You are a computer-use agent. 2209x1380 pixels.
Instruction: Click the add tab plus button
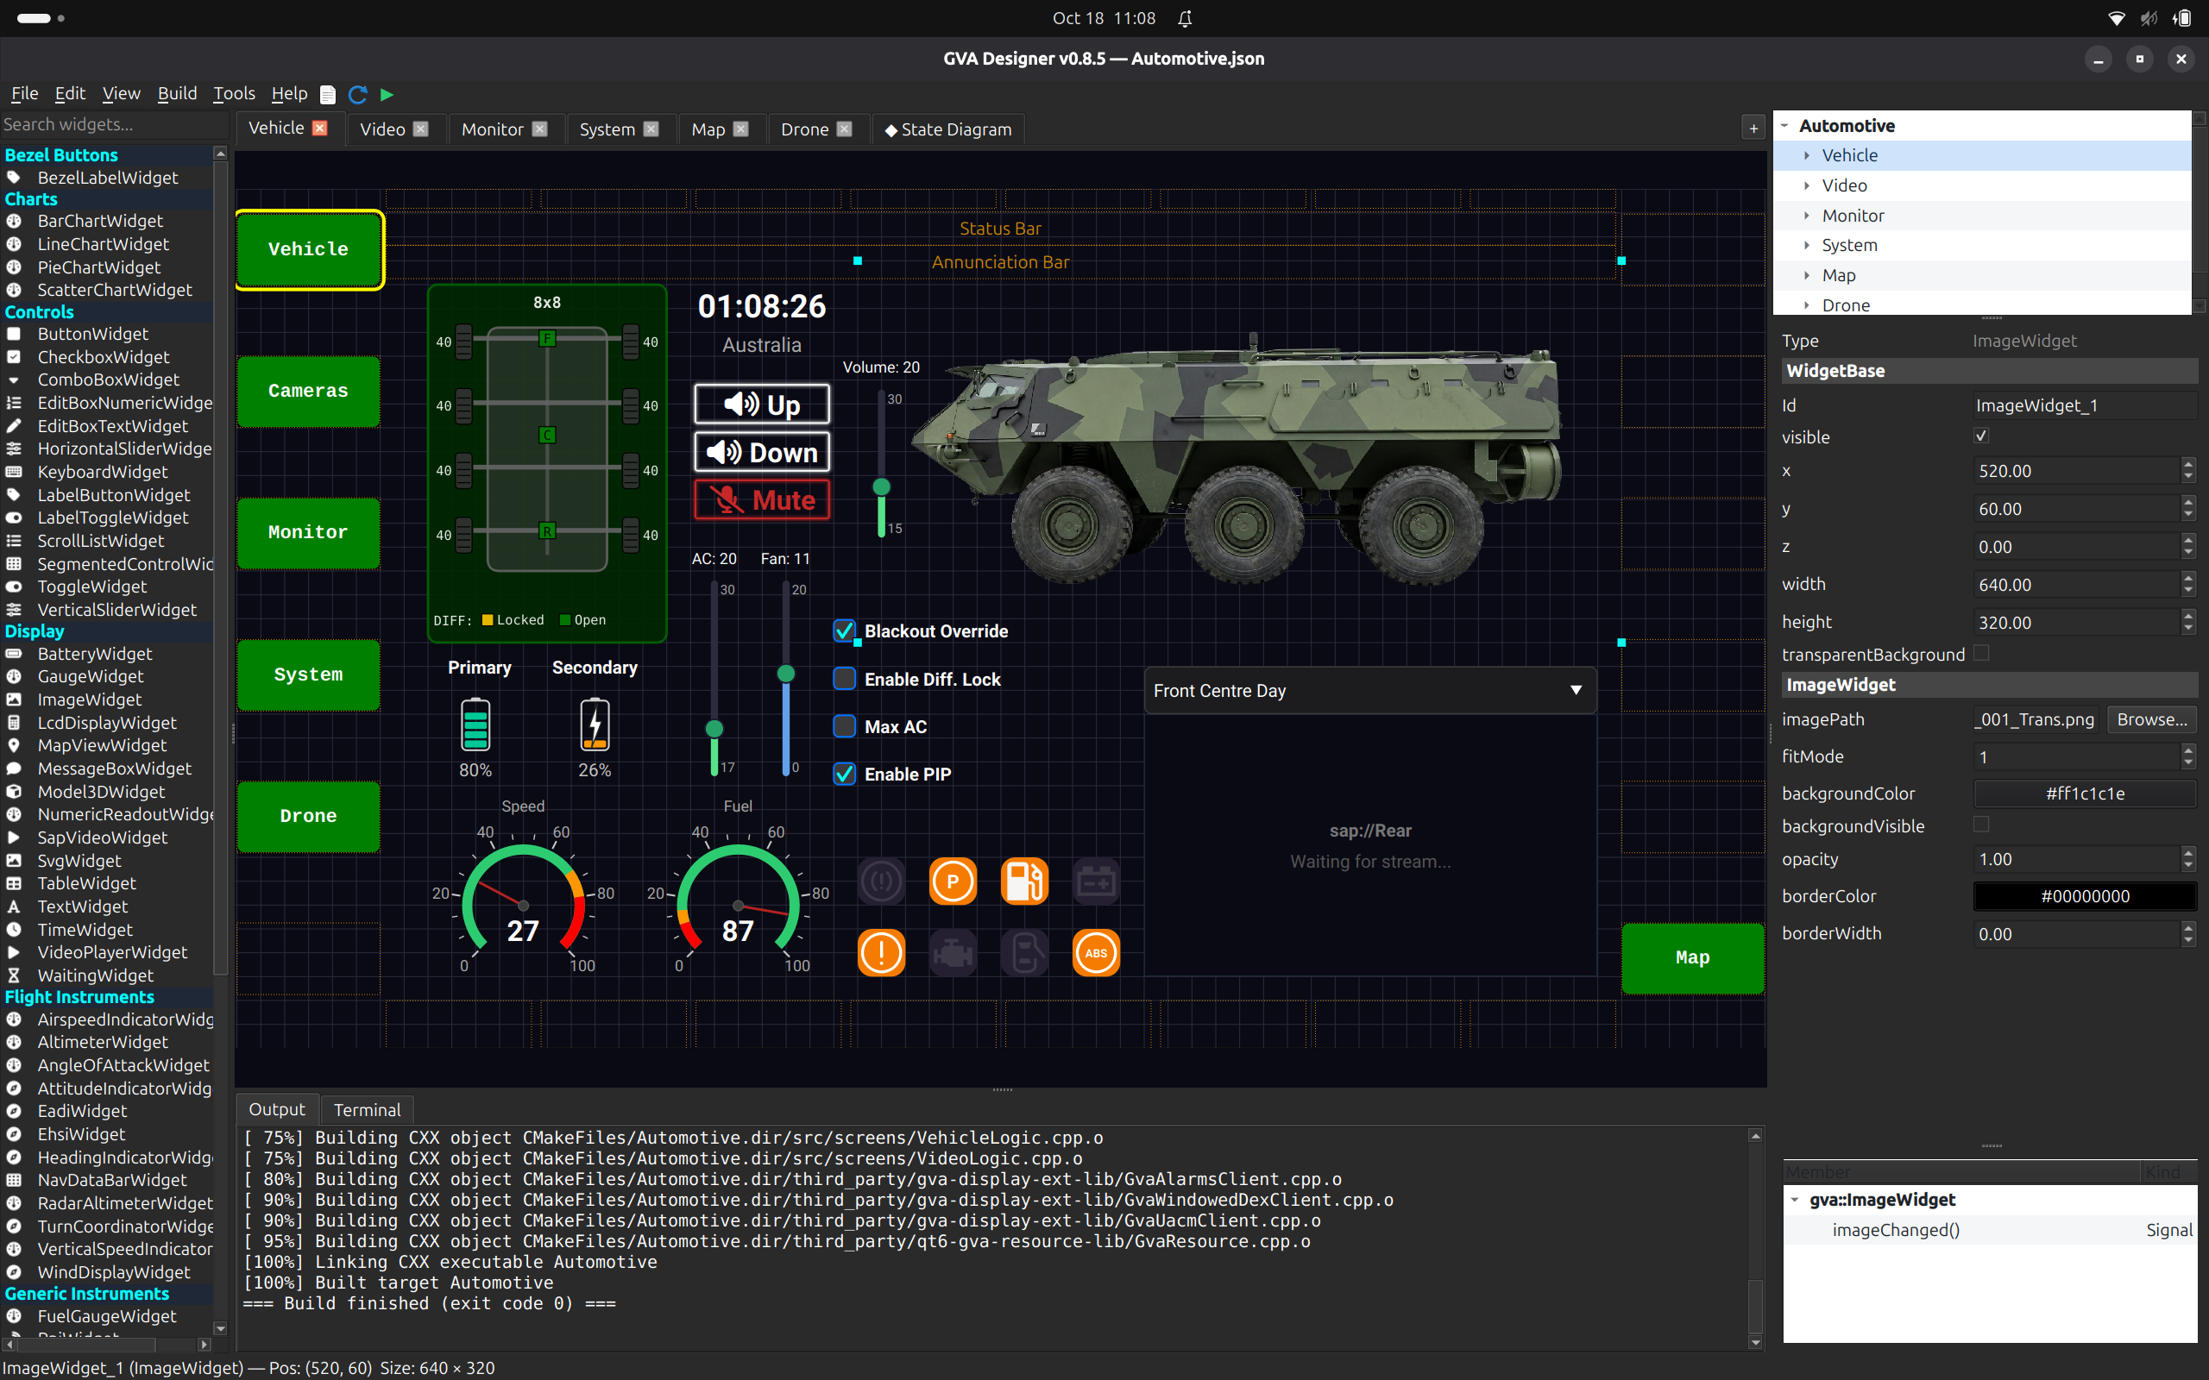[1753, 129]
